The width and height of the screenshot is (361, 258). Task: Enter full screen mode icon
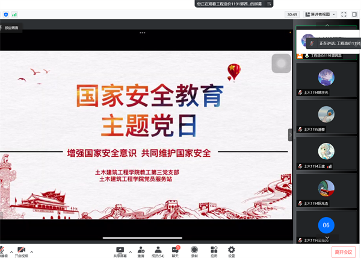[344, 14]
